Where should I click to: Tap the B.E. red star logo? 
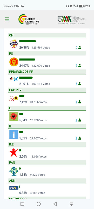[14, 153]
